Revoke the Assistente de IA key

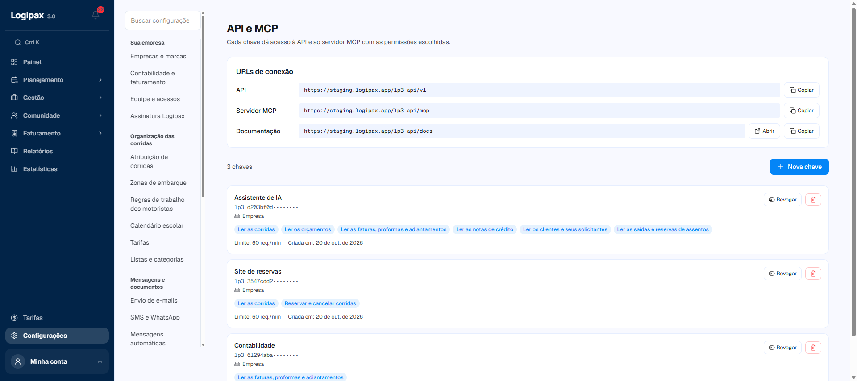click(x=782, y=200)
